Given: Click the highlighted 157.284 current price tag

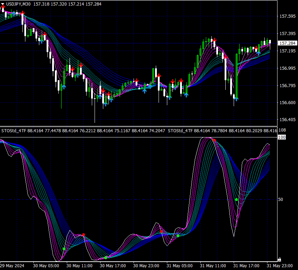Looking at the screenshot, I should (287, 43).
